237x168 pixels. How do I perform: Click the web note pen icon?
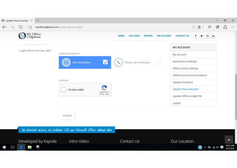[218, 27]
